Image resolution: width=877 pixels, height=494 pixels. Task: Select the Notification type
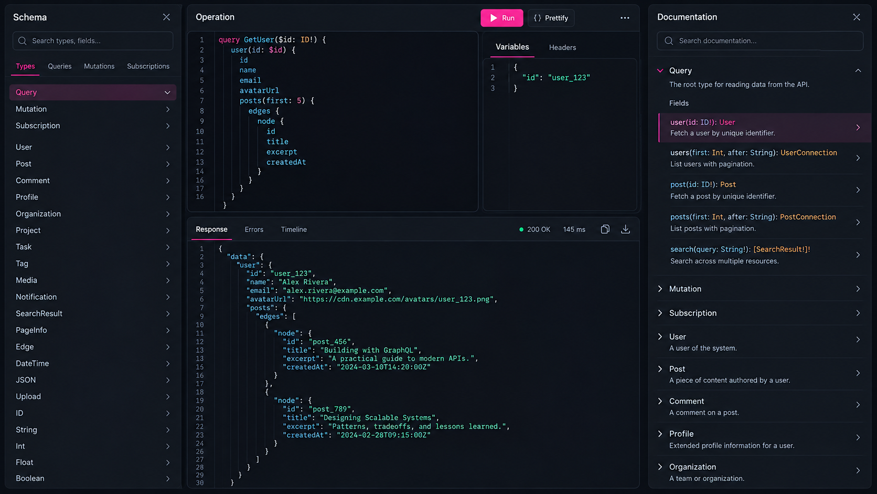93,297
